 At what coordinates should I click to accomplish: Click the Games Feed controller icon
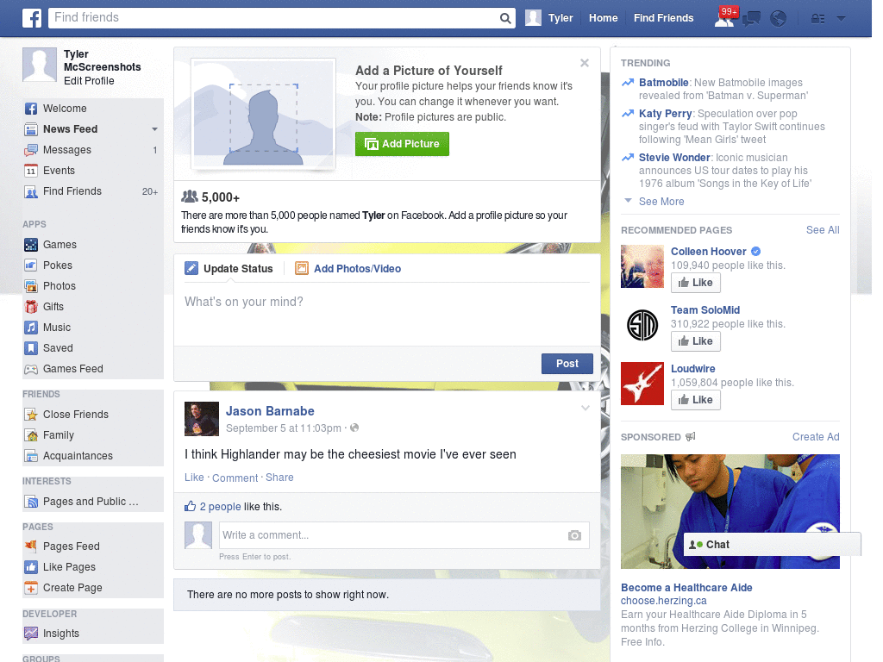coord(31,369)
